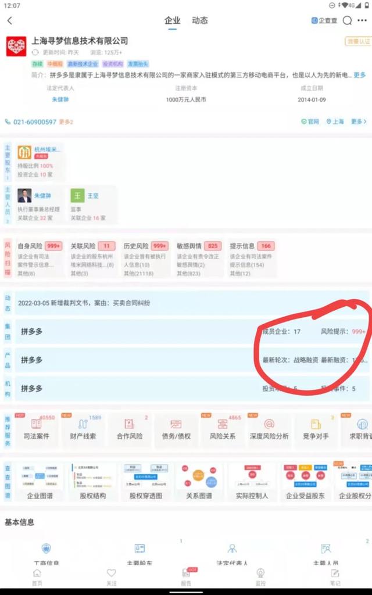
Task: Open 竞争对手 service icon
Action: point(316,429)
